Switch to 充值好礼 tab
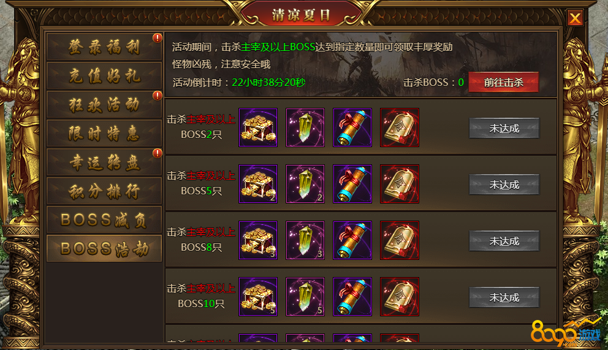The height and width of the screenshot is (350, 608). 104,75
